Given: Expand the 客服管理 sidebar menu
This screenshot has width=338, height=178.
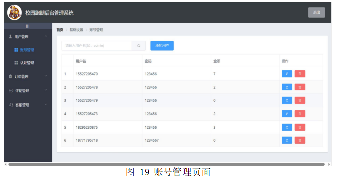Looking at the screenshot, I should point(28,105).
